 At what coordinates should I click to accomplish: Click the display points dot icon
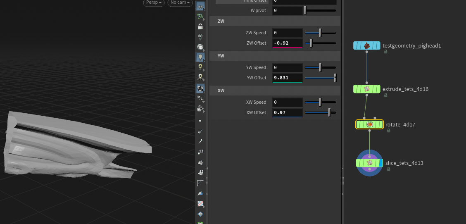tap(200, 121)
